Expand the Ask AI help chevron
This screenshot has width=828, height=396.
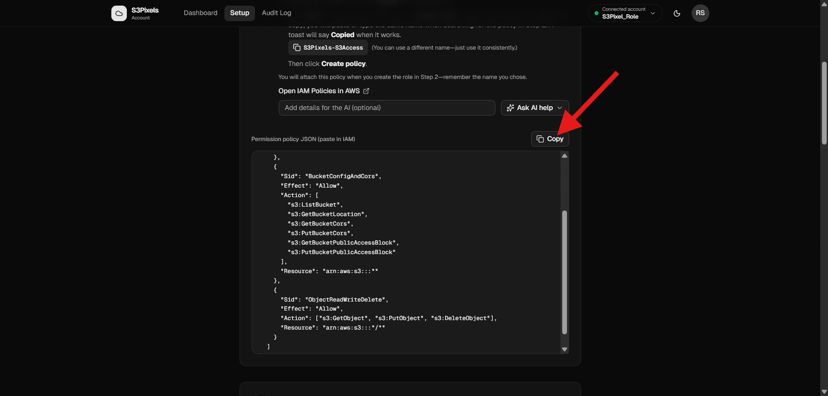560,108
